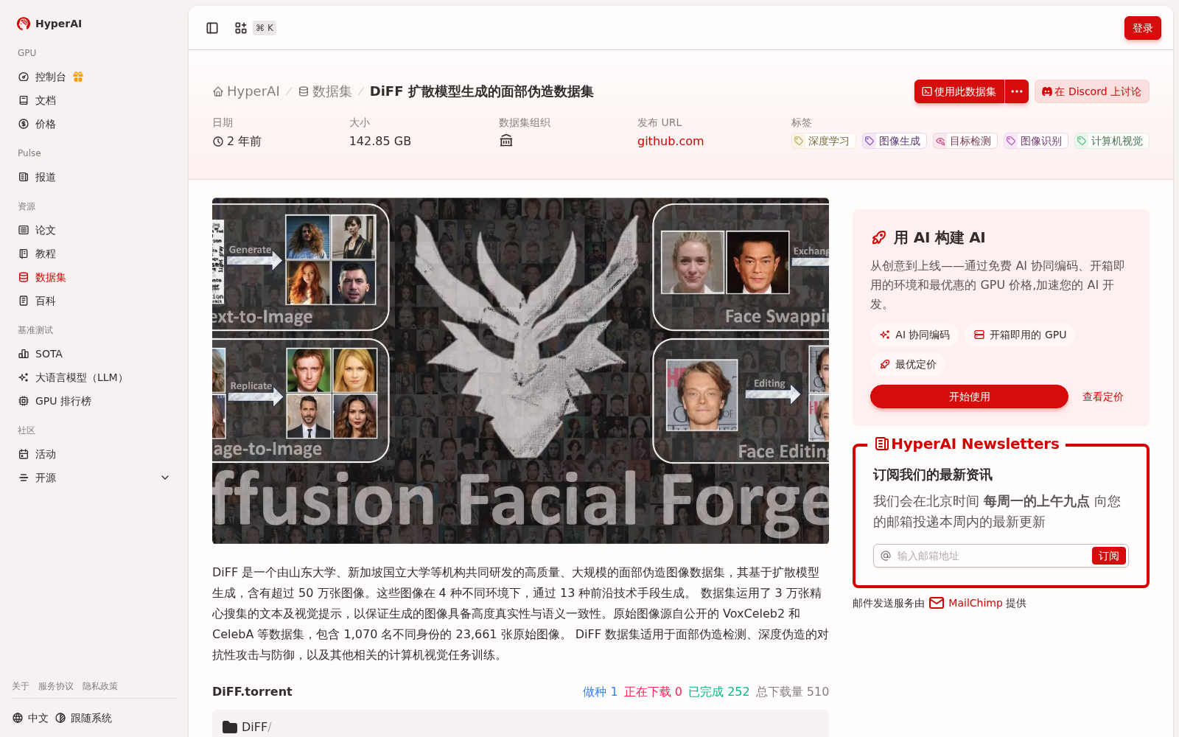Open the 中文 language selector
Screen dimensions: 1179x737
pyautogui.click(x=30, y=718)
